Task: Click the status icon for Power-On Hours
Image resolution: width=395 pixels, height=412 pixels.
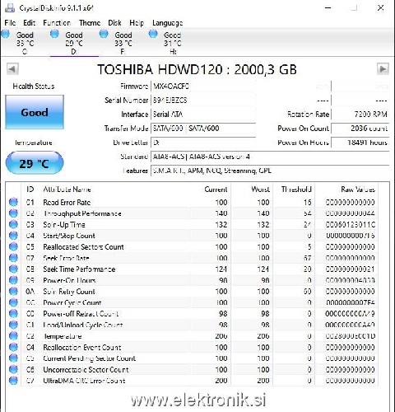Action: tap(13, 280)
